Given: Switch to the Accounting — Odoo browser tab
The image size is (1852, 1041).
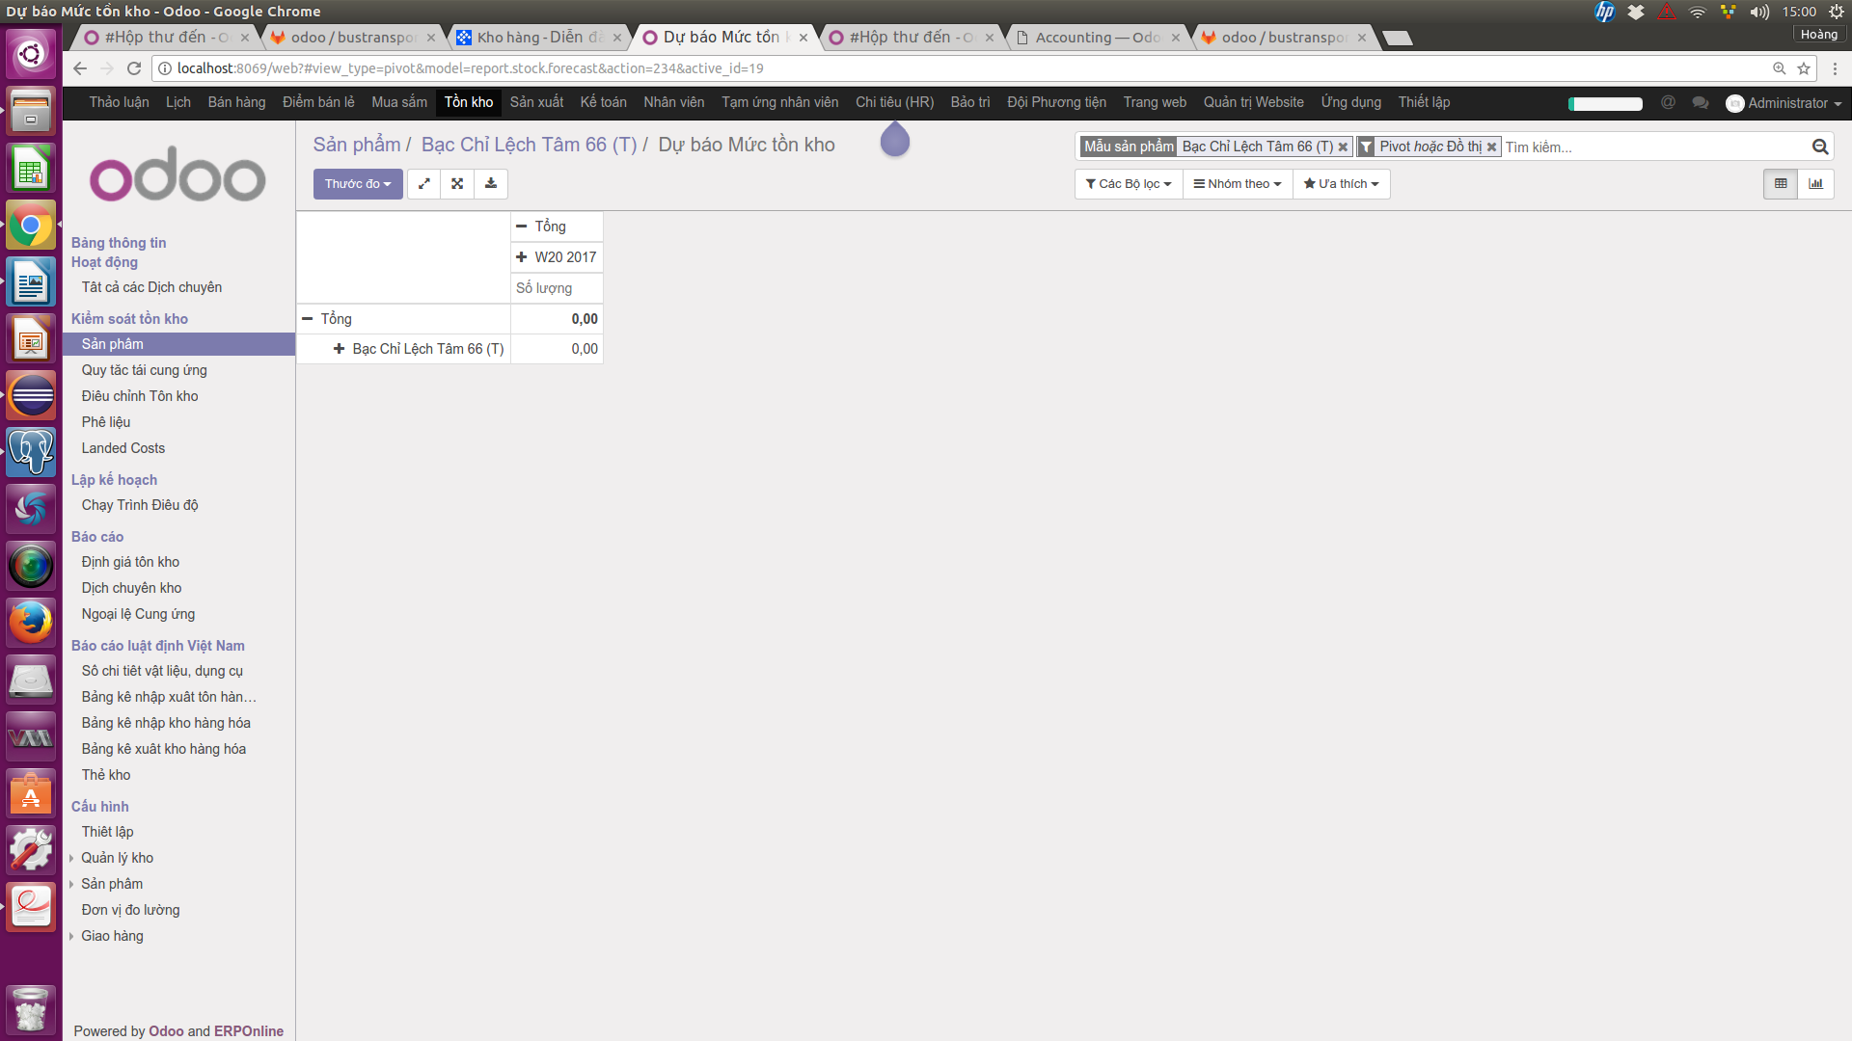Looking at the screenshot, I should 1097,37.
